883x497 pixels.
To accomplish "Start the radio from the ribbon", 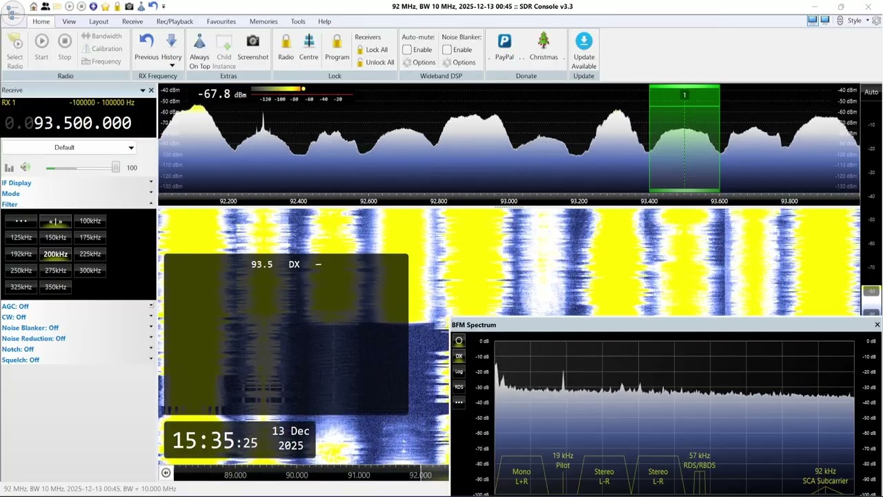I will click(41, 48).
